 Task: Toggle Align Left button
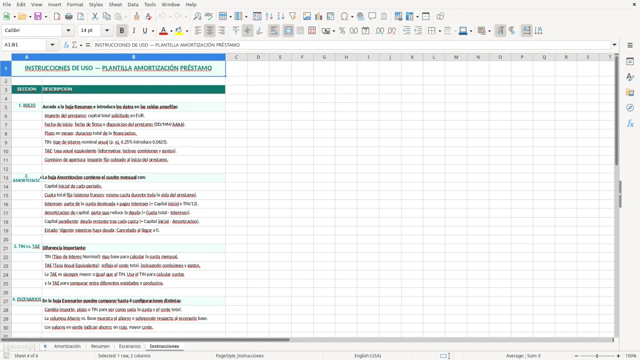click(198, 31)
